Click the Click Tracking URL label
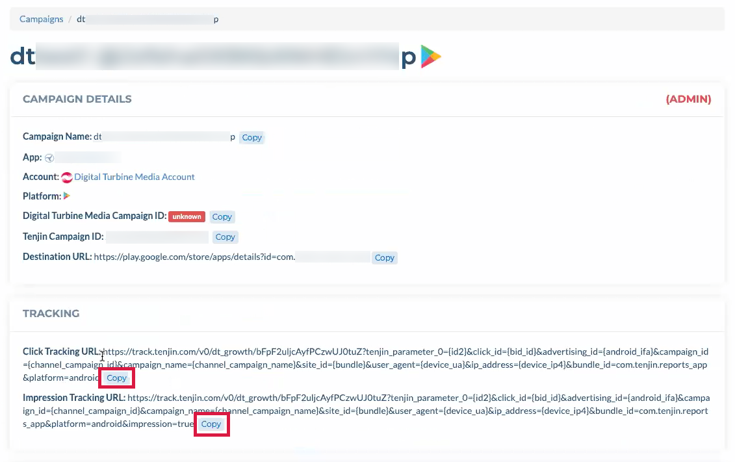735x462 pixels. click(62, 352)
